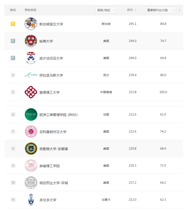188x213 pixels.
Task: Click the yellow rank 1 badge
Action: coord(13,24)
